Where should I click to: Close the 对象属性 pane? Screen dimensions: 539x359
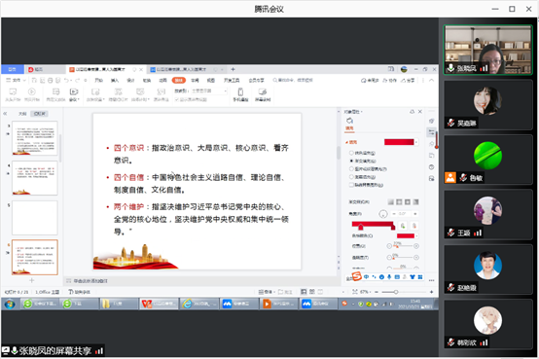(420, 112)
